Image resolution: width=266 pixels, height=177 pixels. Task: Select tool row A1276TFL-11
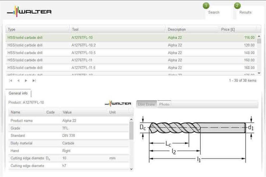[131, 60]
